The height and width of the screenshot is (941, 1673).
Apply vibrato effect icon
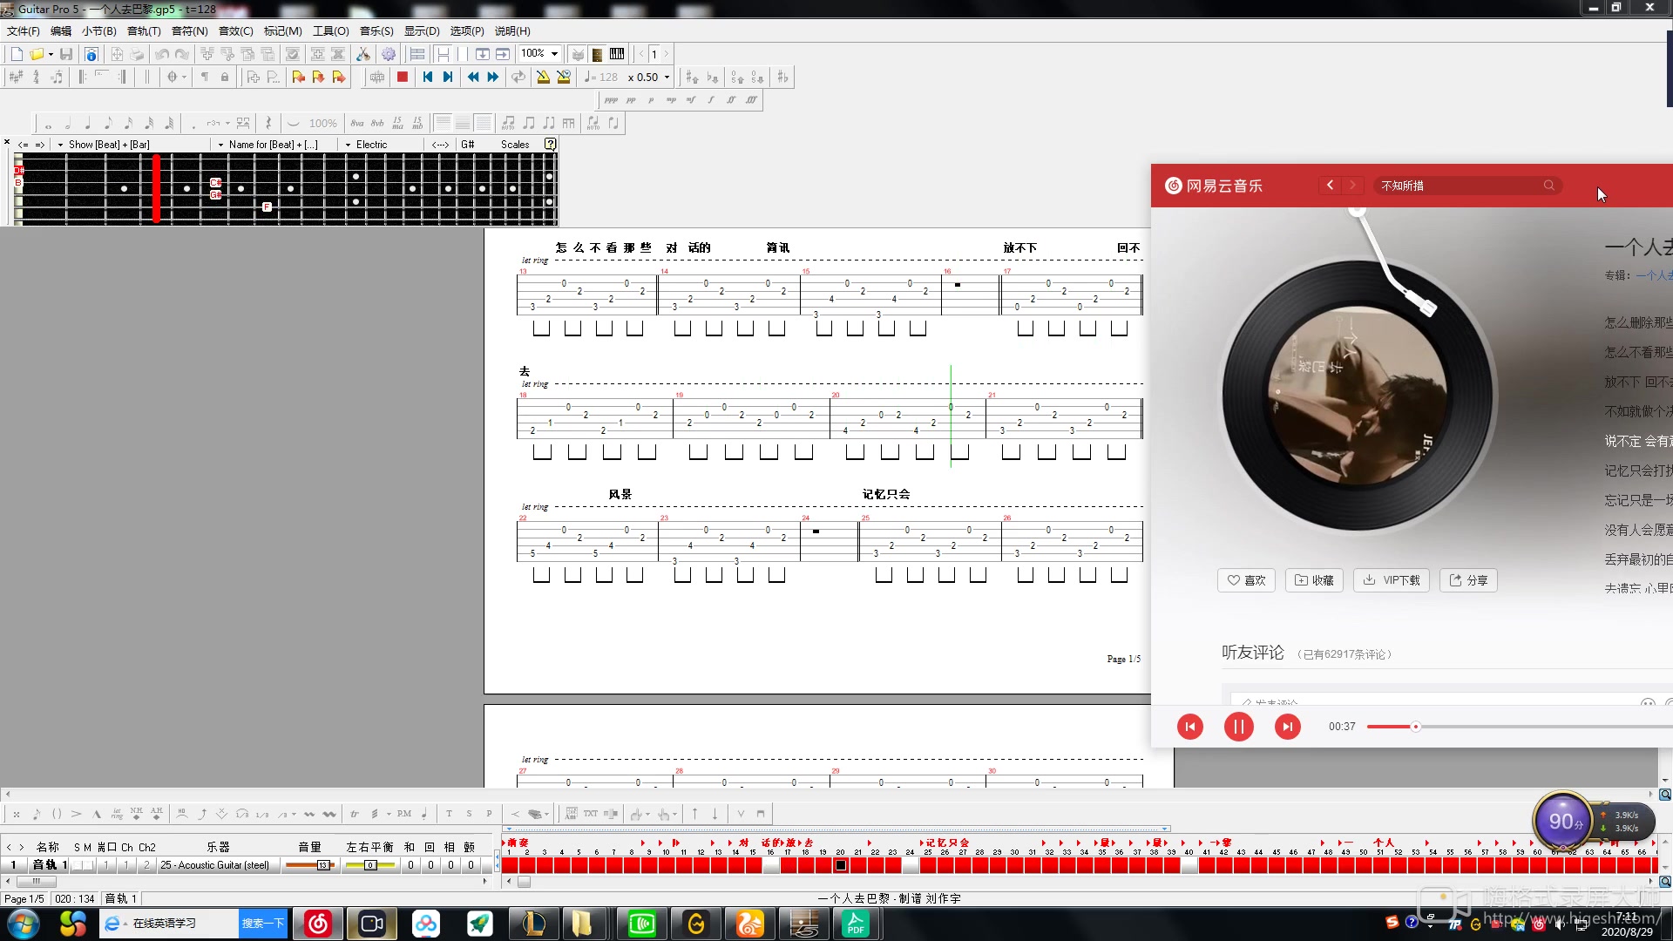308,814
